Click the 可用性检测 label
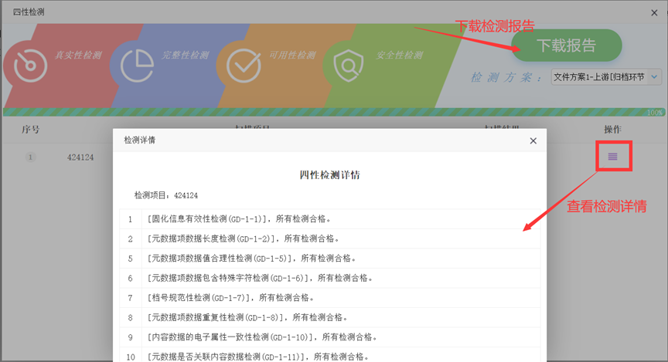 point(293,56)
